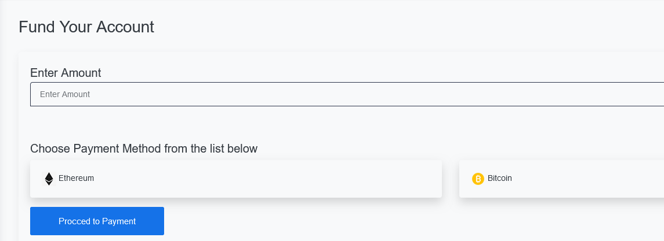Click blank space inside the Ethereum card
The height and width of the screenshot is (241, 664).
(x=271, y=179)
